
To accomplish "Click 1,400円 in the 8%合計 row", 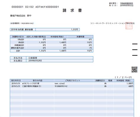I will (63, 42).
